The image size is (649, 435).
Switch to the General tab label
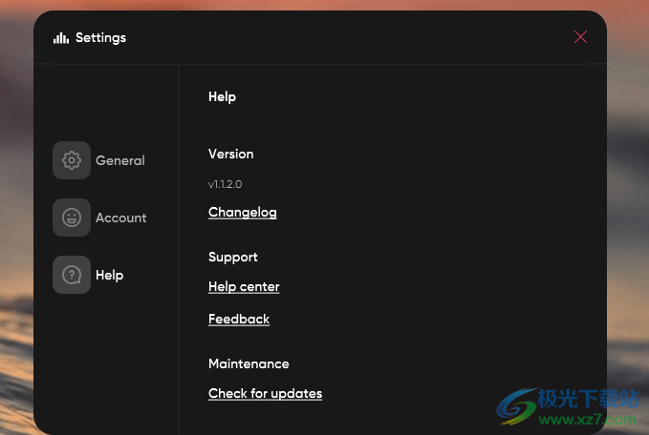click(120, 160)
